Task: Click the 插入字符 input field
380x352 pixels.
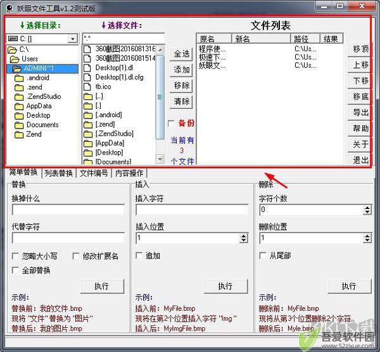Action: click(192, 210)
